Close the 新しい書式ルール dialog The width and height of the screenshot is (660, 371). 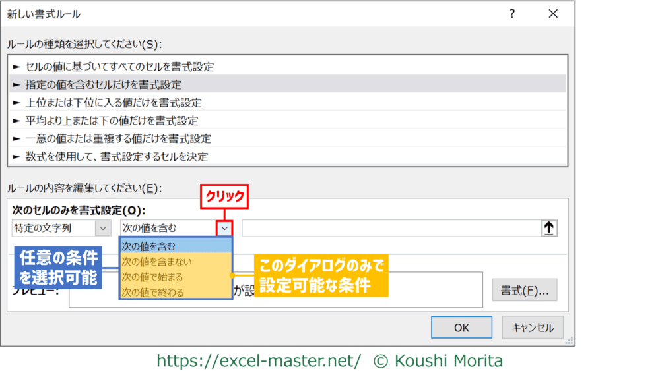click(x=553, y=14)
